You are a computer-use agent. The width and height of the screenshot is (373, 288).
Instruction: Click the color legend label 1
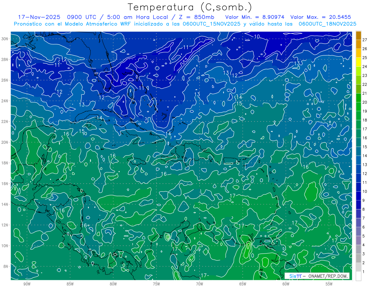(x=364, y=272)
